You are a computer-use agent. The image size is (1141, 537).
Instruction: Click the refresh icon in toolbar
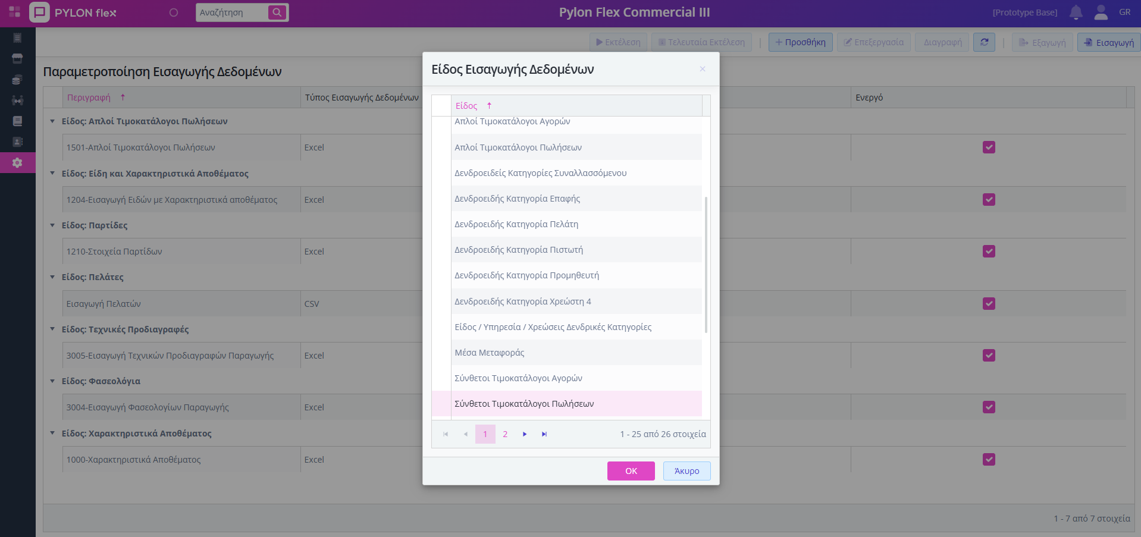point(984,42)
